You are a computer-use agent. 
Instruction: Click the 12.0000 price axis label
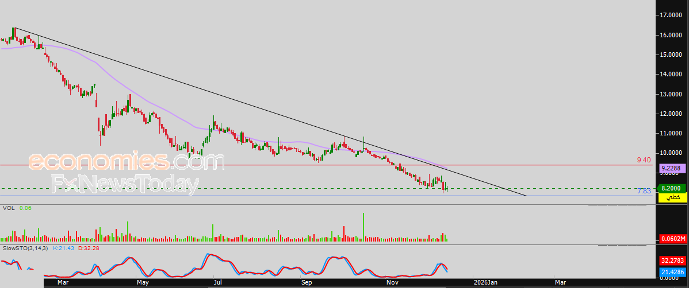pyautogui.click(x=671, y=114)
